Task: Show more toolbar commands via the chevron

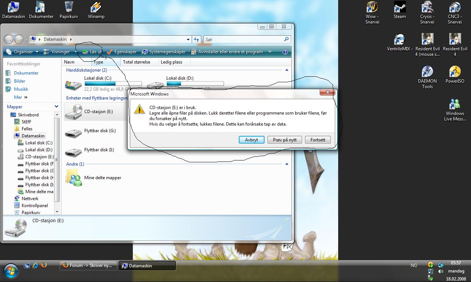Action: click(270, 52)
